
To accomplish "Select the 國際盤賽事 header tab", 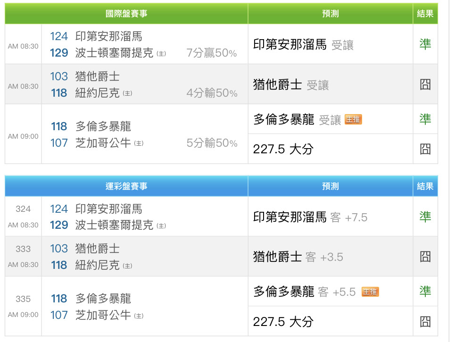I will [126, 14].
